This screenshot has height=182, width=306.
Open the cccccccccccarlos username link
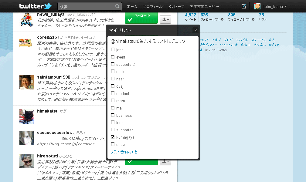click(54, 133)
